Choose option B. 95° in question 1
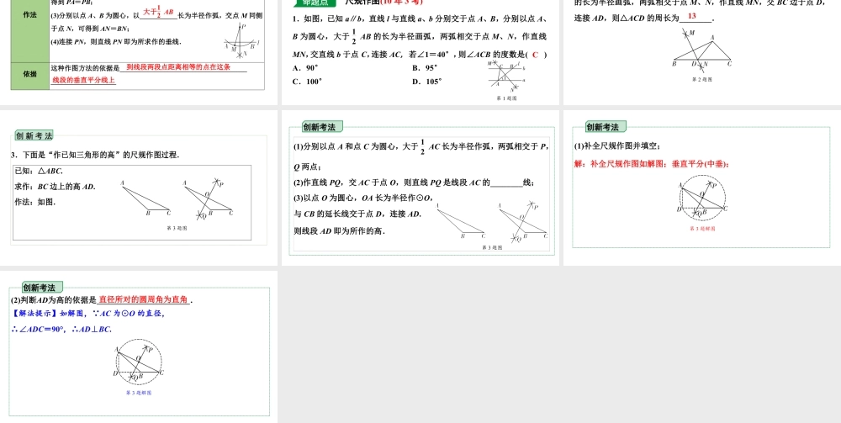 [x=426, y=67]
